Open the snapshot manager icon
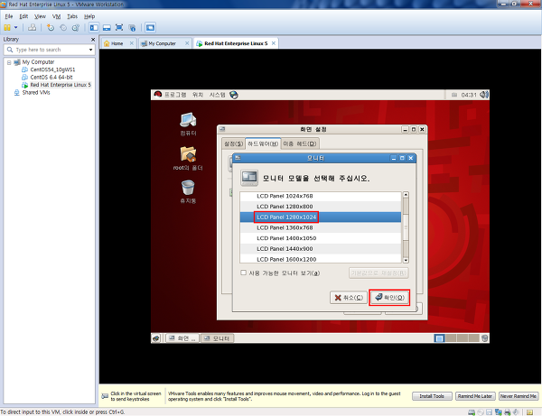This screenshot has width=542, height=416. (x=76, y=27)
